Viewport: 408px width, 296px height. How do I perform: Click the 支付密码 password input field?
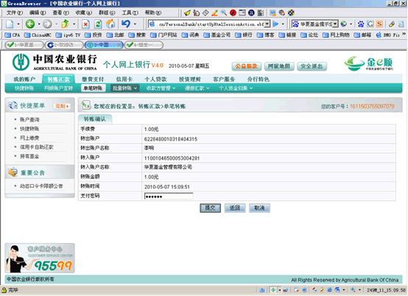point(169,196)
